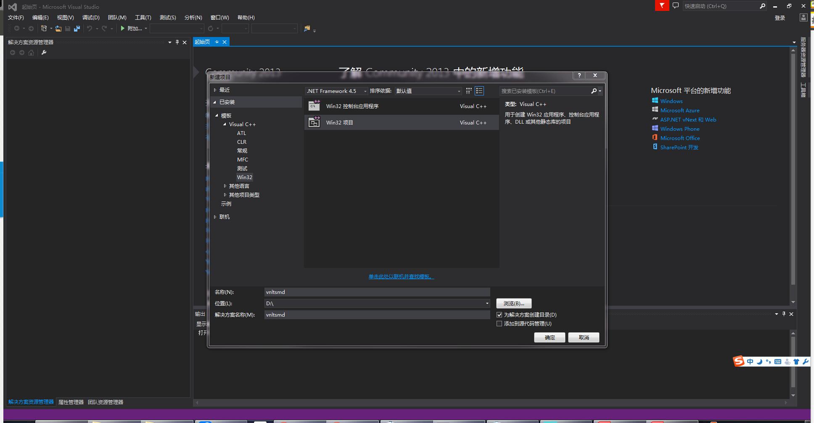The width and height of the screenshot is (814, 423).
Task: Click the template search magnifier icon
Action: coord(594,91)
